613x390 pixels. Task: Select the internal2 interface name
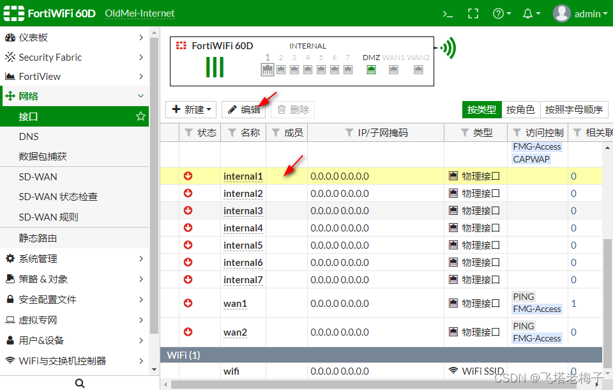pyautogui.click(x=243, y=194)
